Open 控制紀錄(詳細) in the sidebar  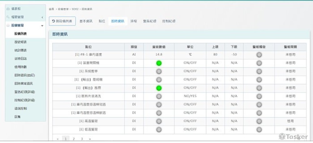pos(24,100)
